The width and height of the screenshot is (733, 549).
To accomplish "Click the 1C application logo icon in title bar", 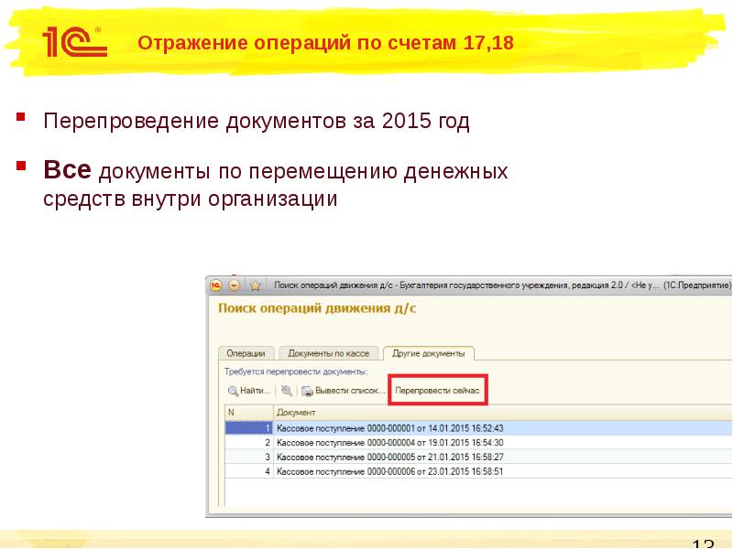I will click(217, 285).
